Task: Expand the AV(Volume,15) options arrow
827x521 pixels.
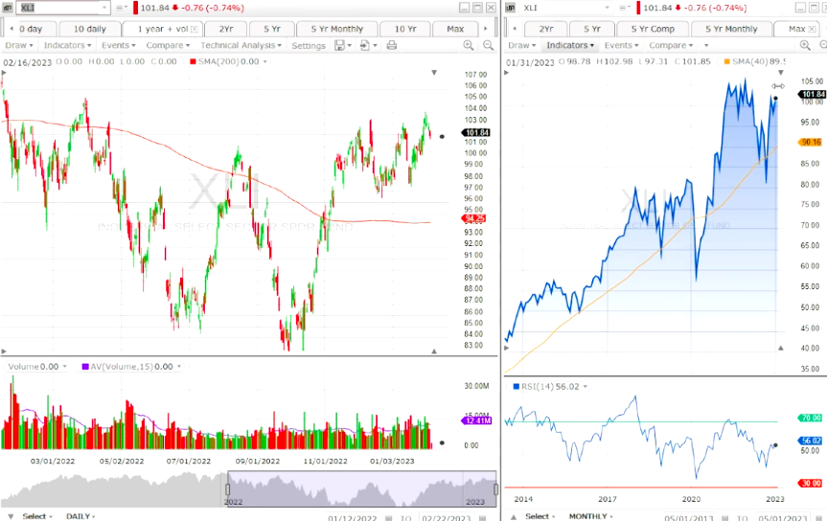Action: (179, 367)
